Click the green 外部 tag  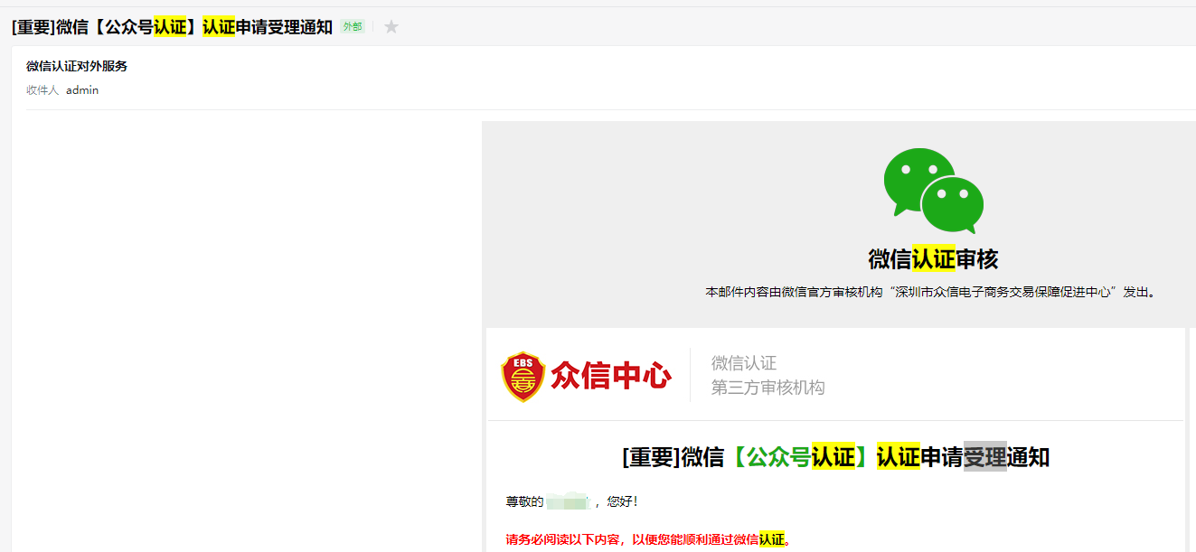pos(353,27)
